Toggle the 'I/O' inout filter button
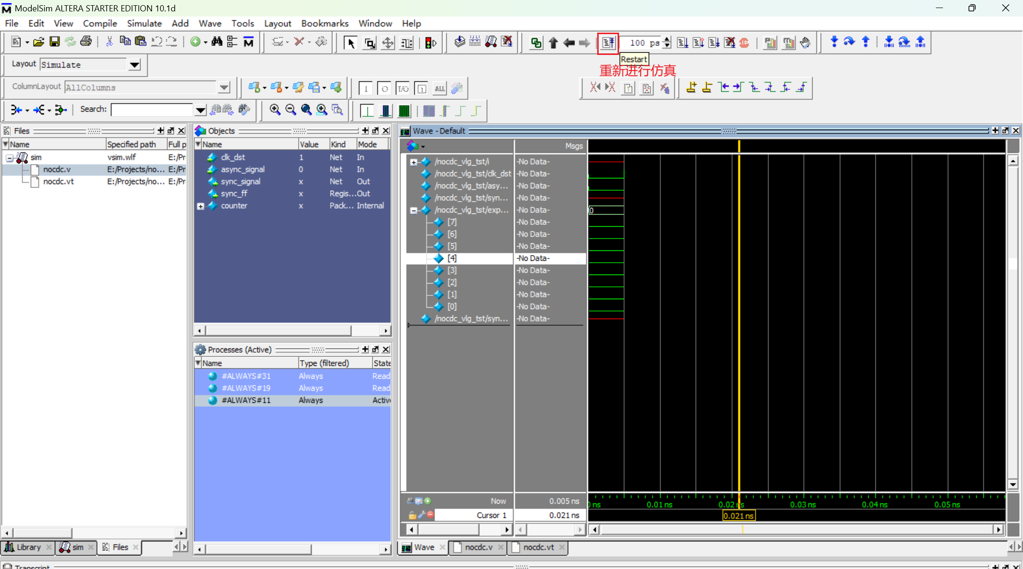The image size is (1023, 569). point(403,89)
